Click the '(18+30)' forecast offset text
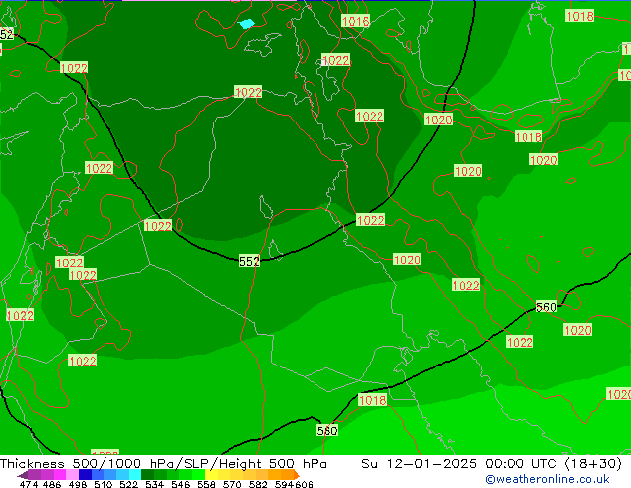This screenshot has width=631, height=488. [x=593, y=464]
